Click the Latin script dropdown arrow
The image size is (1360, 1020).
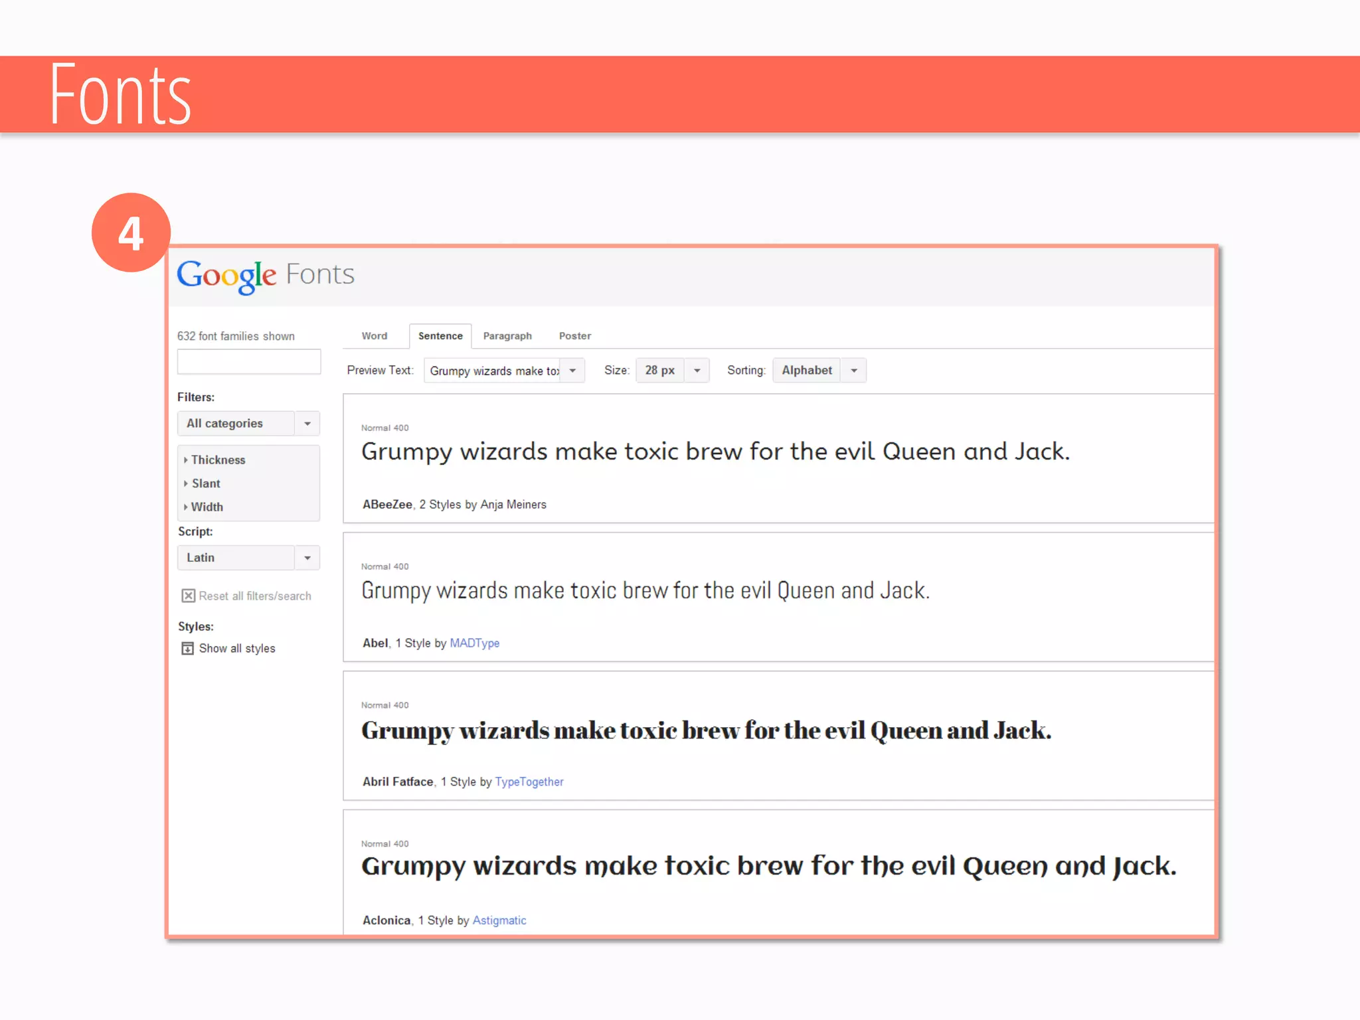coord(307,558)
